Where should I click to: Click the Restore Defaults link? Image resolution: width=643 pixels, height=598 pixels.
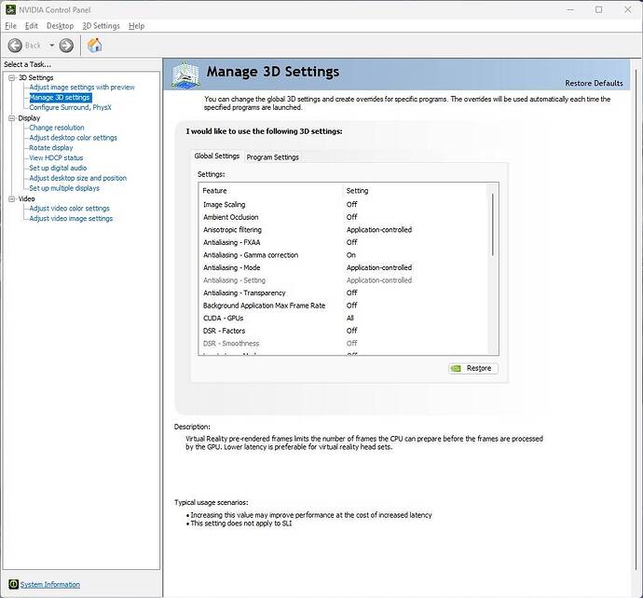pos(594,83)
